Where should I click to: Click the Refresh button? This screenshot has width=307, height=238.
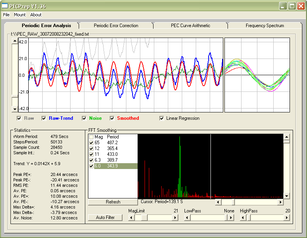point(113,202)
